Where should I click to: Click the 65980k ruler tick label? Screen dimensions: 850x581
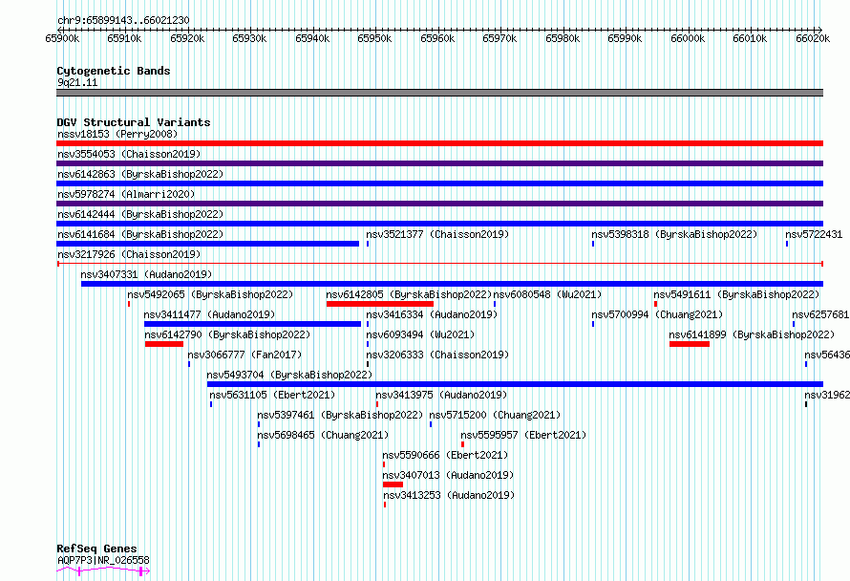click(x=563, y=38)
